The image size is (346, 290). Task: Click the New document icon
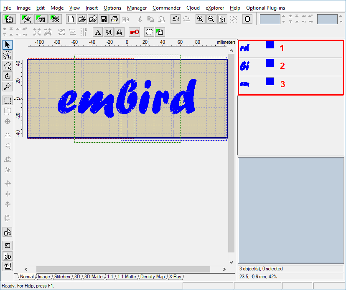coord(71,19)
